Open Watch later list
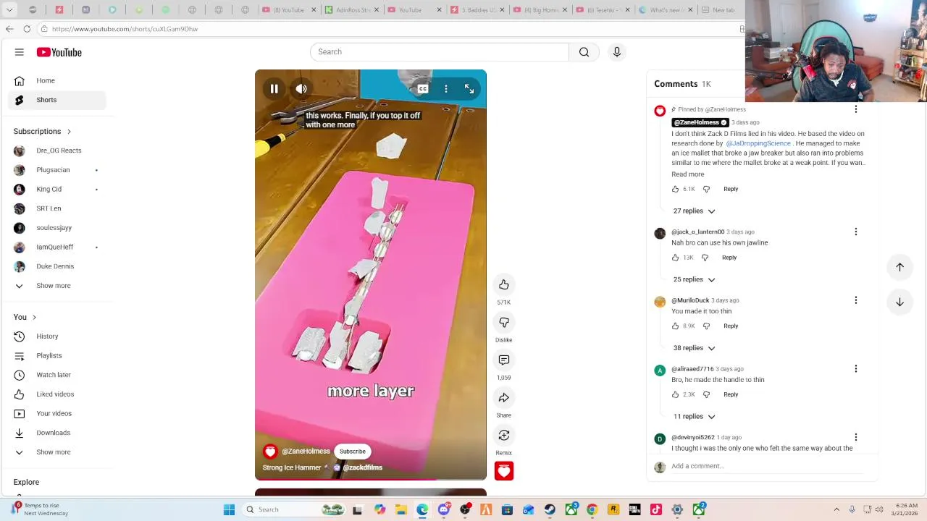Screen dimensions: 927x521 click(x=57, y=375)
